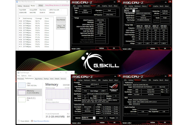Click the Resource Monitor icon
Viewport: 188px width, 125px height.
point(32,121)
